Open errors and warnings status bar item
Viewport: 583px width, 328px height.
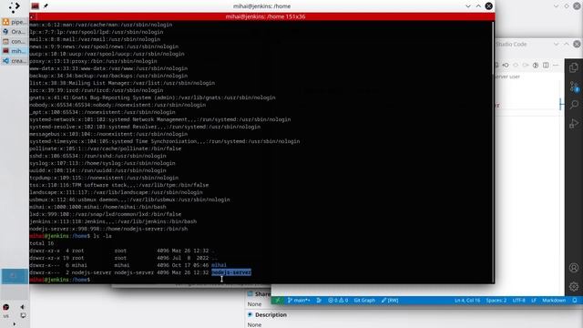point(338,301)
